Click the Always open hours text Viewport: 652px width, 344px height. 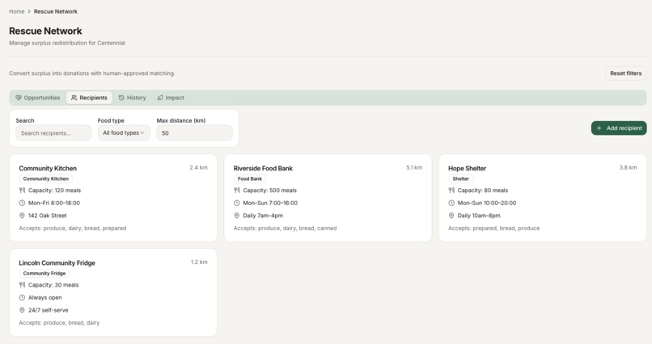pyautogui.click(x=45, y=297)
